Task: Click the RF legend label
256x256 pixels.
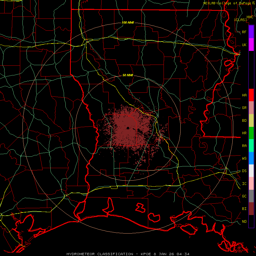Action: click(244, 32)
